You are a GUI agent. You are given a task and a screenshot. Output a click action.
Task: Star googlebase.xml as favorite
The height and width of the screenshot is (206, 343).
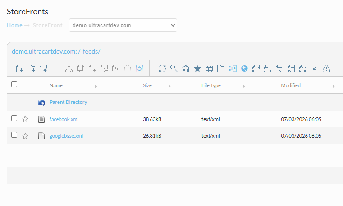point(25,136)
